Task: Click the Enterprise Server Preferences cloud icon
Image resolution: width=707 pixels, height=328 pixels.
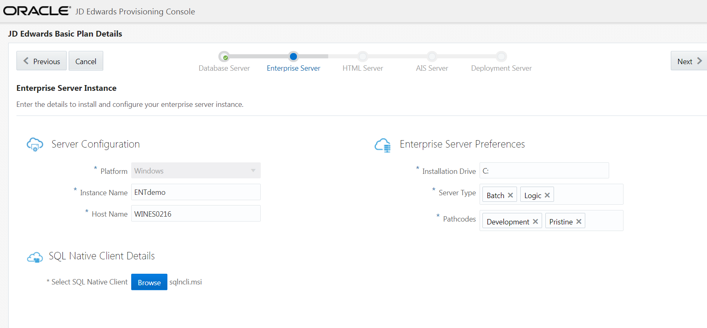Action: (383, 145)
